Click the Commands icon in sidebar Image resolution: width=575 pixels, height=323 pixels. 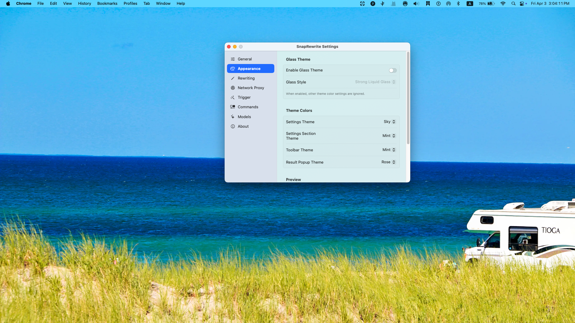point(233,107)
